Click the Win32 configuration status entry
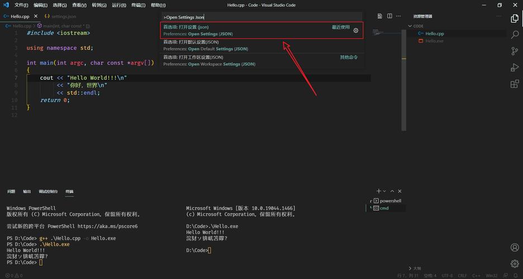Viewport: 523px width, 279px height. pos(492,275)
